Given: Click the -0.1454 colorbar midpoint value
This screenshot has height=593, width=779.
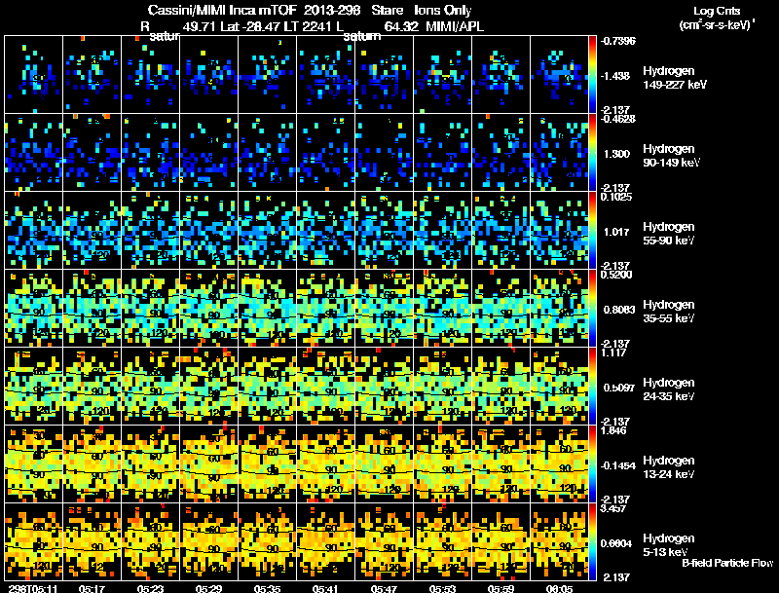Looking at the screenshot, I should coord(618,465).
